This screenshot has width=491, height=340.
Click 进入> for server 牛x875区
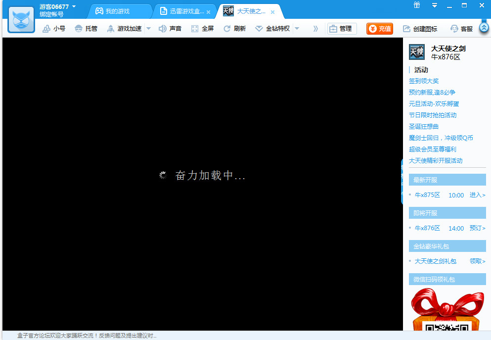point(477,195)
